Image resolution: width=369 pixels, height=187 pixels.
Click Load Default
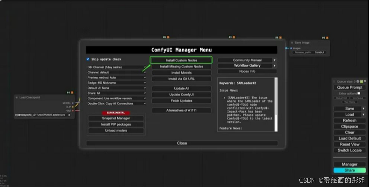[x=349, y=139]
